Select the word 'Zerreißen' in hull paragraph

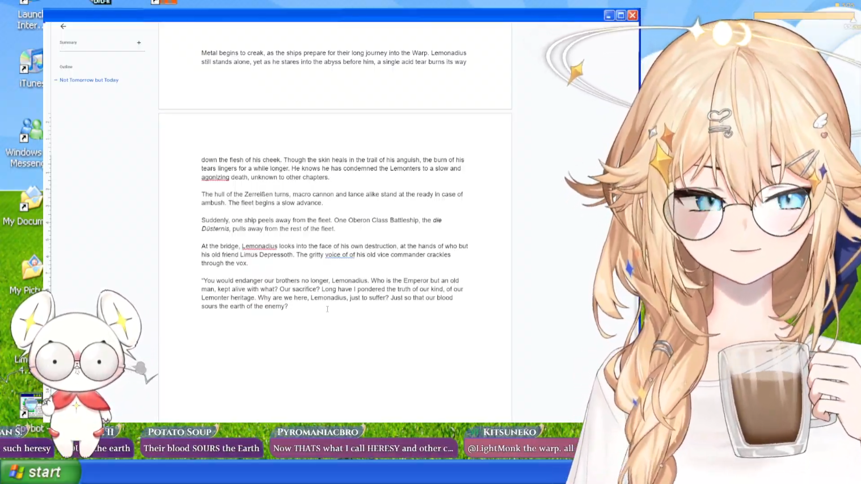pyautogui.click(x=258, y=194)
